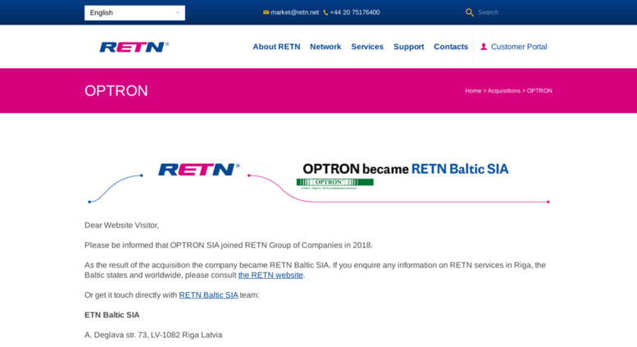The image size is (637, 347).
Task: Open the RETN Baltic SIA link
Action: point(208,295)
